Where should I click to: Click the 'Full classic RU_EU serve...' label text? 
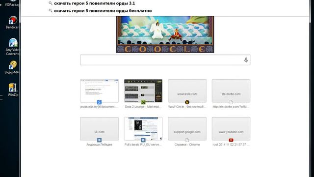pos(143,145)
